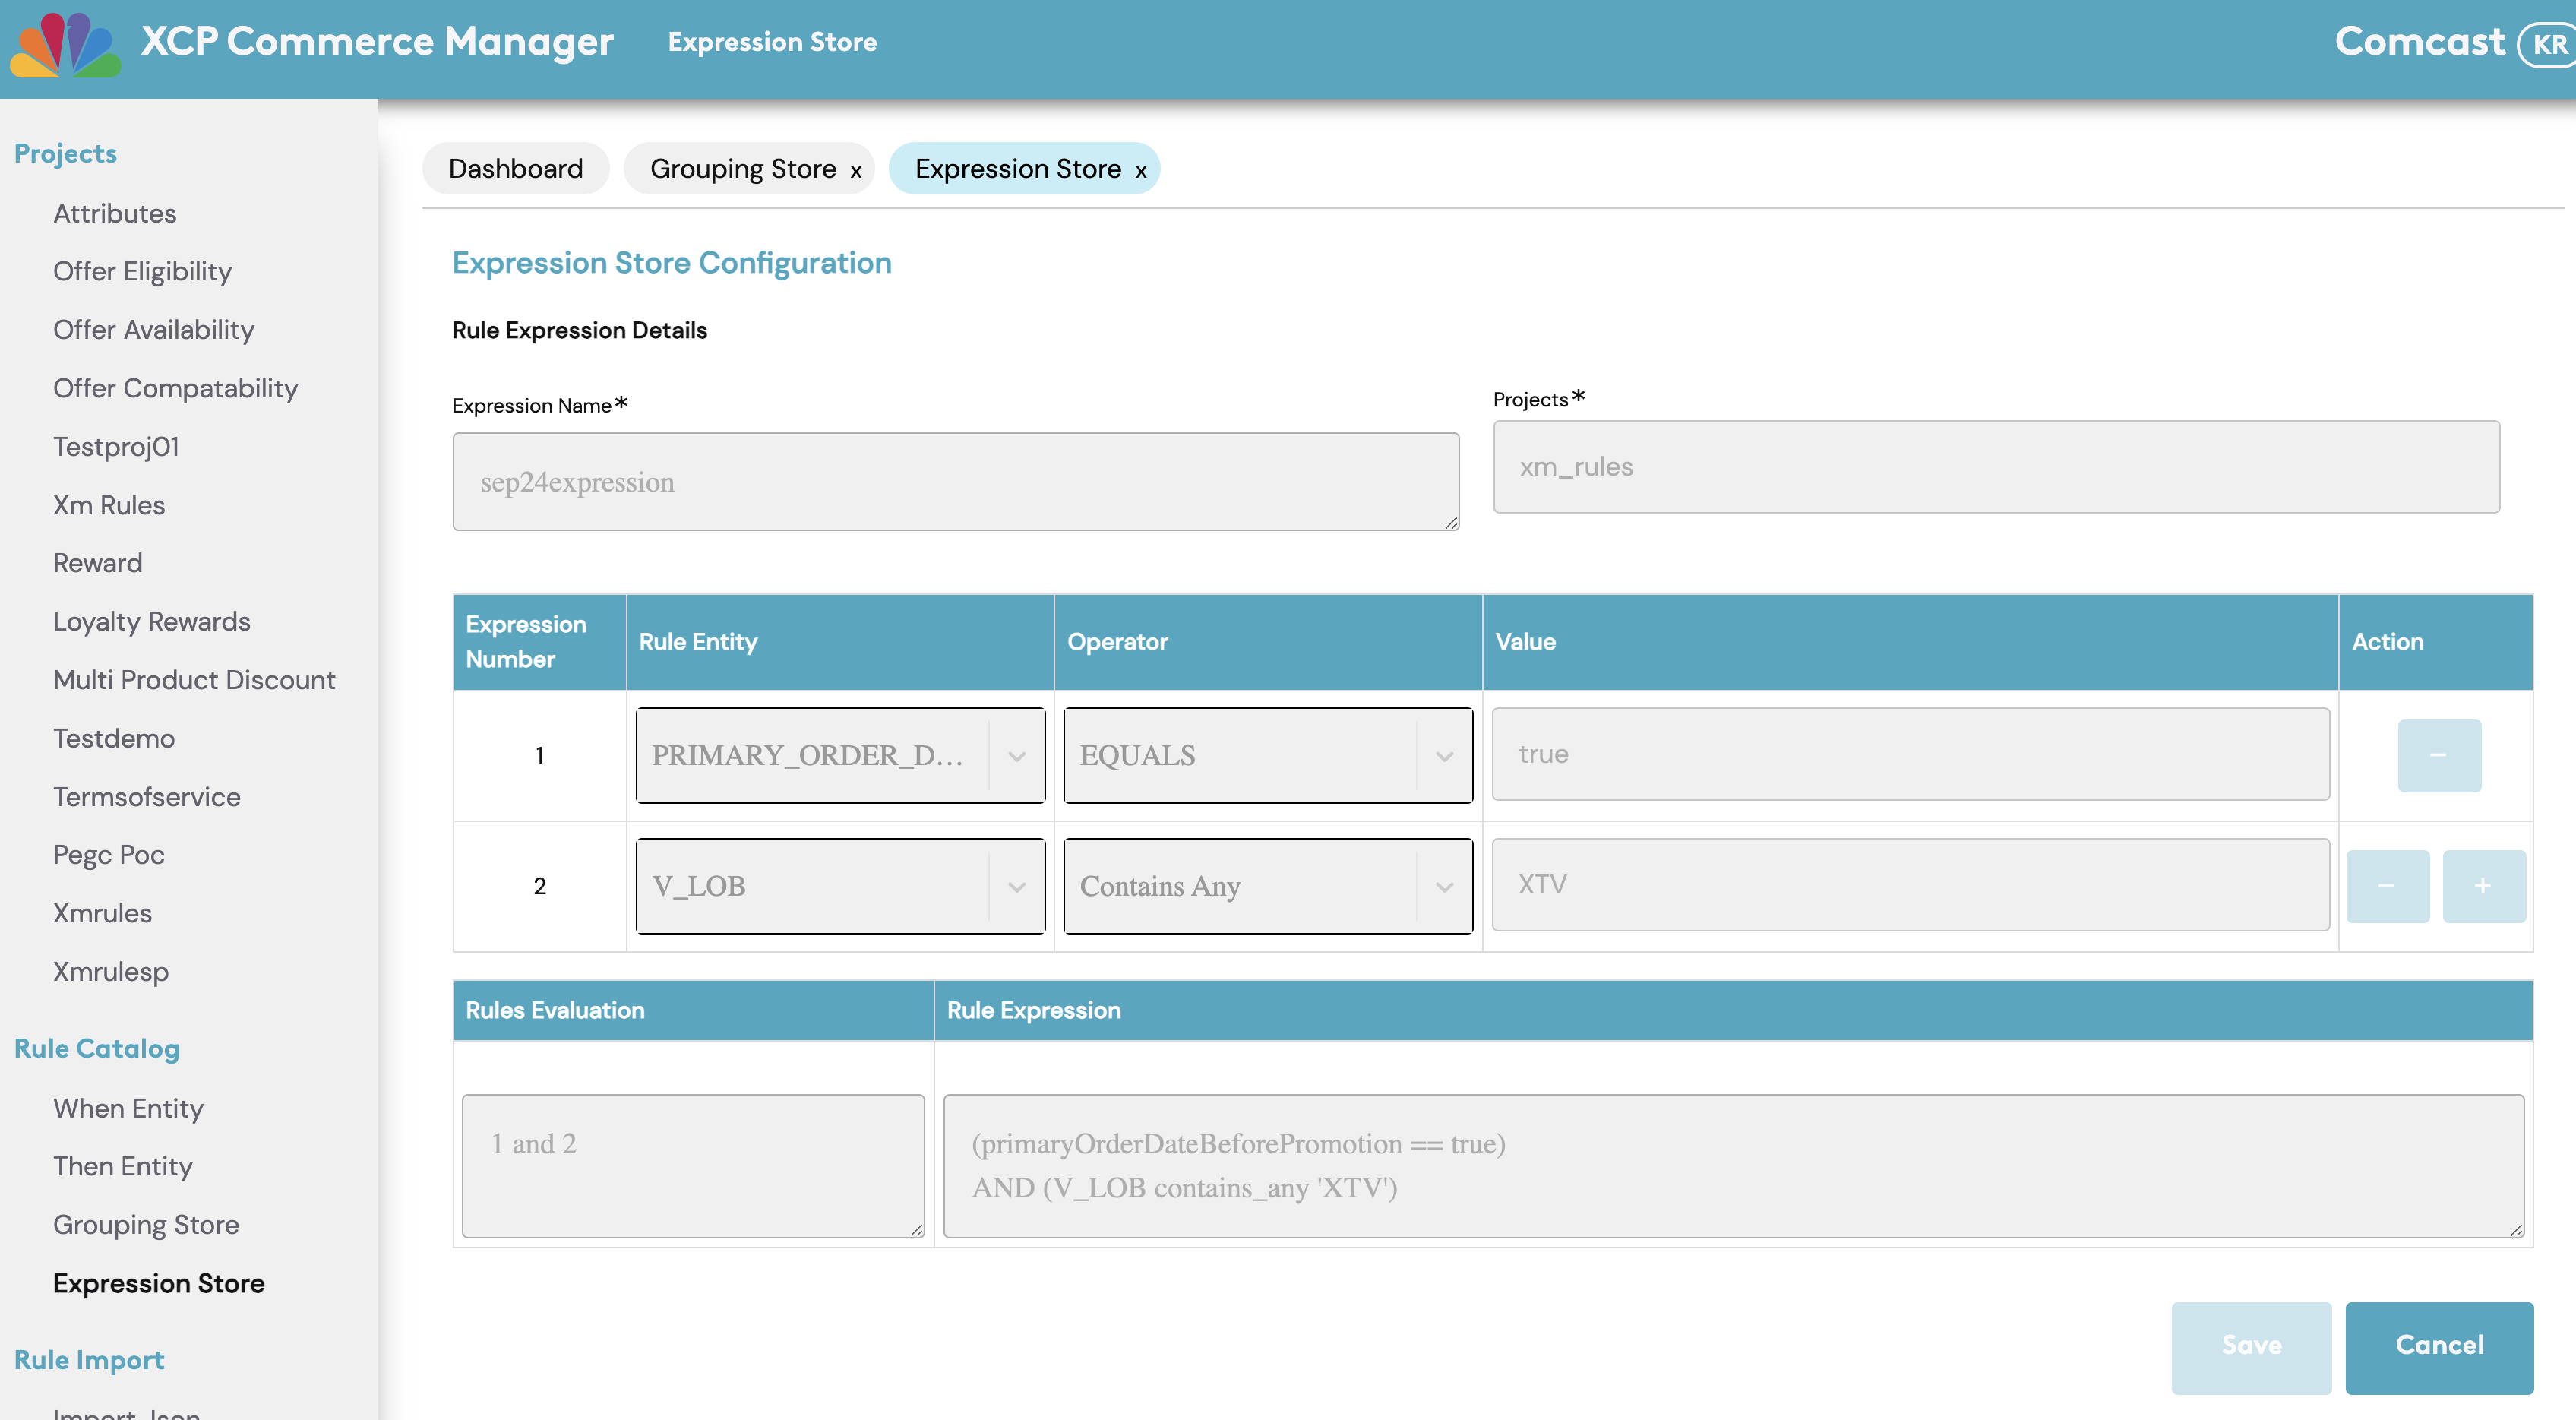Close the Grouping Store tab with x
2576x1420 pixels.
pos(856,171)
